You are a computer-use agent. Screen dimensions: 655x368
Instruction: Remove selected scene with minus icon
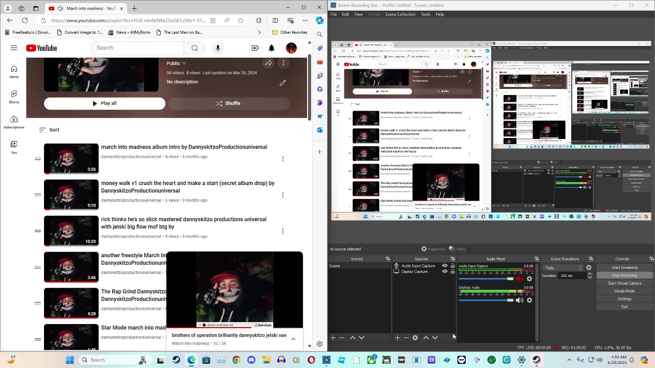click(x=342, y=338)
